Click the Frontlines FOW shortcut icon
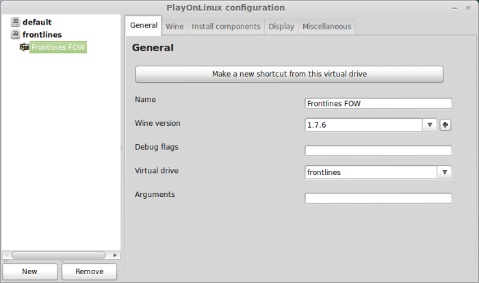 [x=24, y=47]
